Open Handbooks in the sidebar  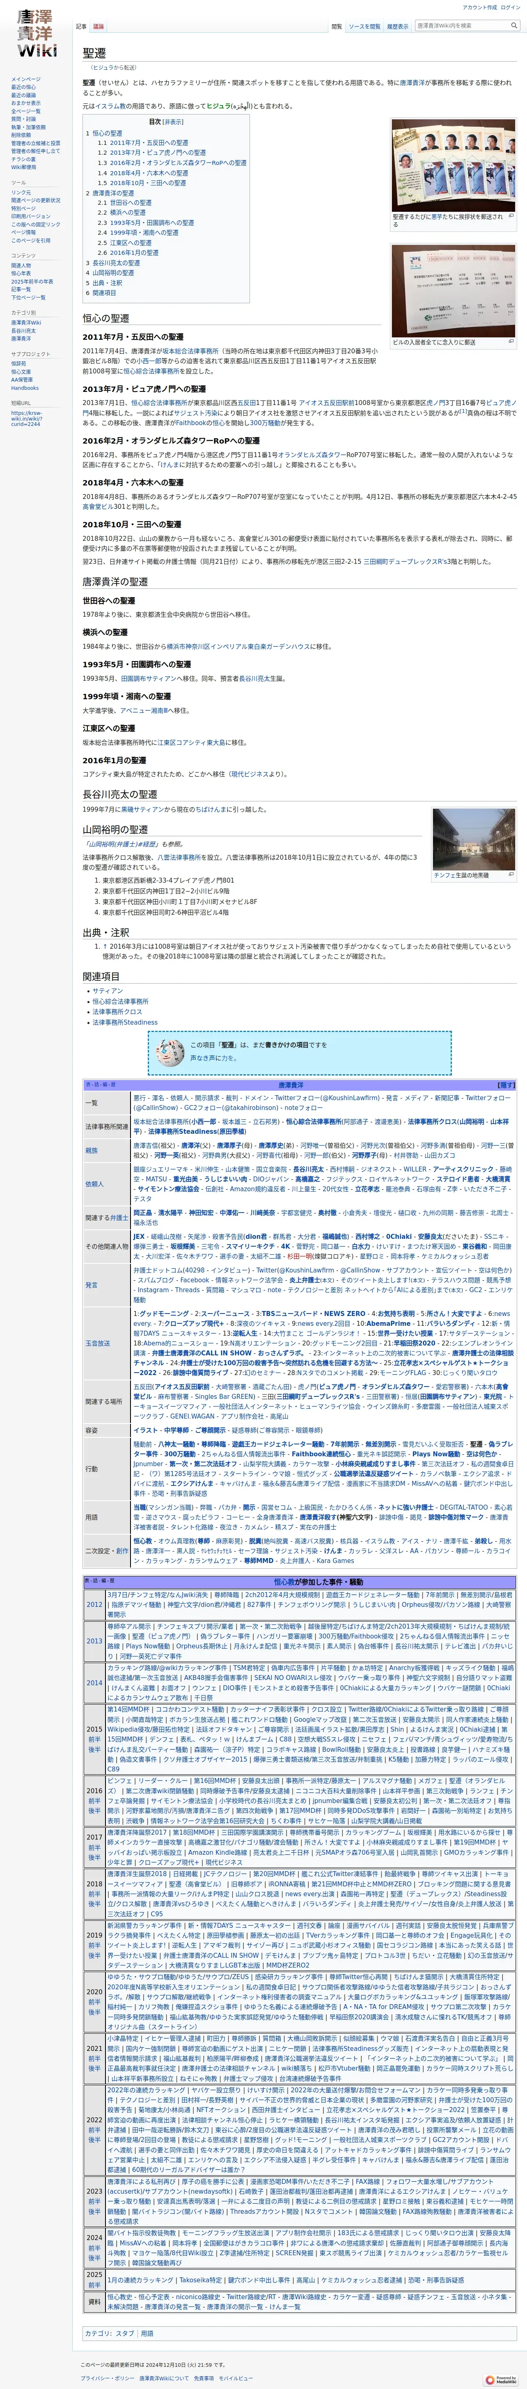coord(25,389)
